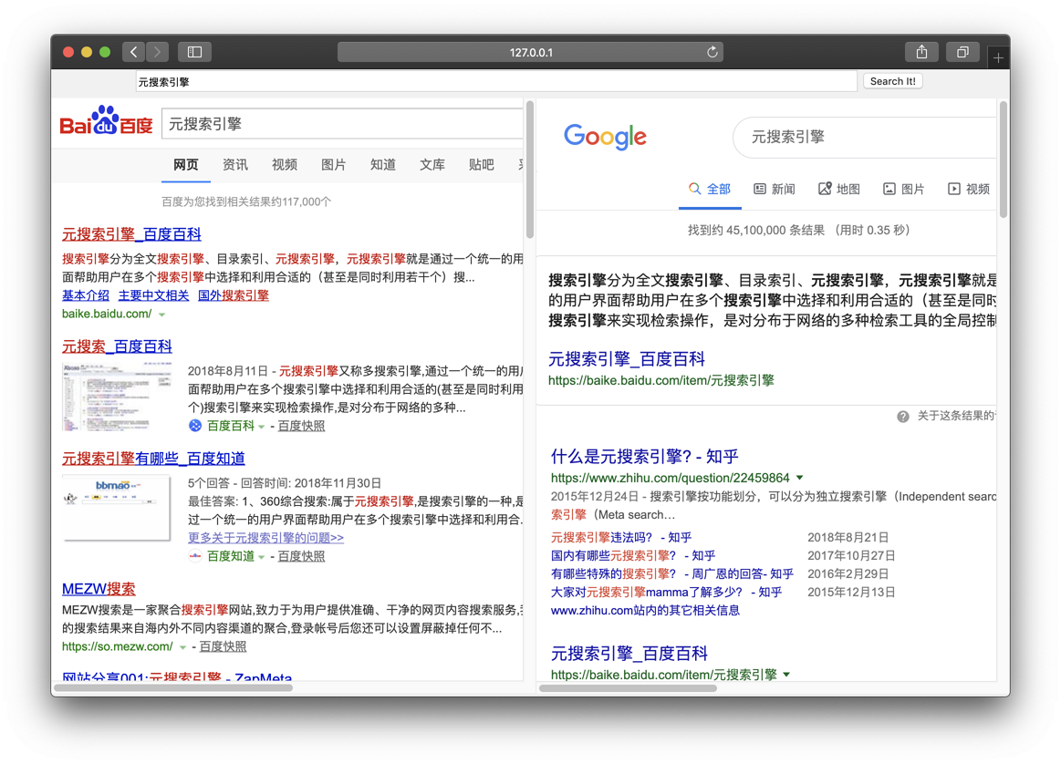The image size is (1061, 764).
Task: Open Baidu 贴吧 tab
Action: tap(481, 165)
